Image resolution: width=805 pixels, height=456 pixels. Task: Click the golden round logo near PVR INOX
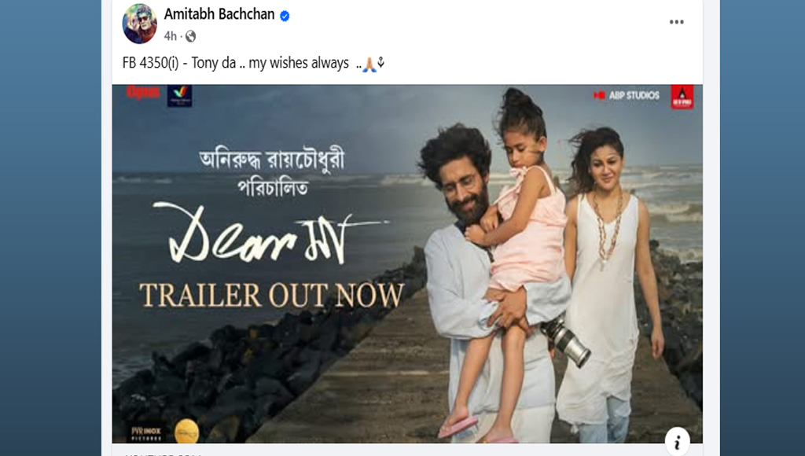186,431
